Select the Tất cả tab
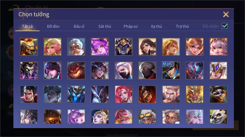The height and width of the screenshot is (137, 245). 27,27
